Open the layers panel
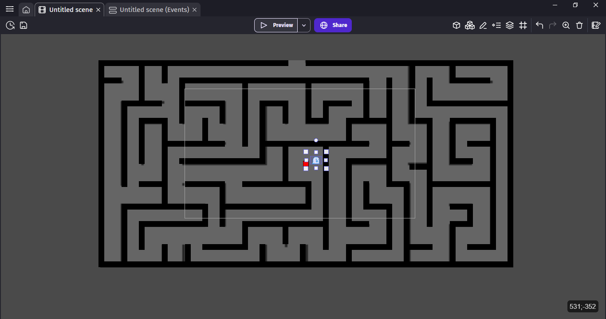This screenshot has height=319, width=606. [x=510, y=25]
